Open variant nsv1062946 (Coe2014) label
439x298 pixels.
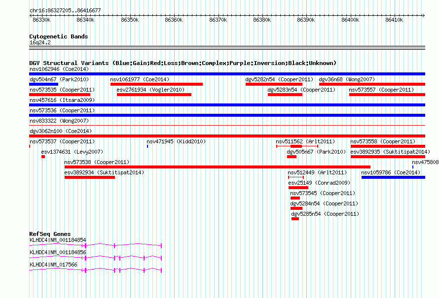(59, 69)
